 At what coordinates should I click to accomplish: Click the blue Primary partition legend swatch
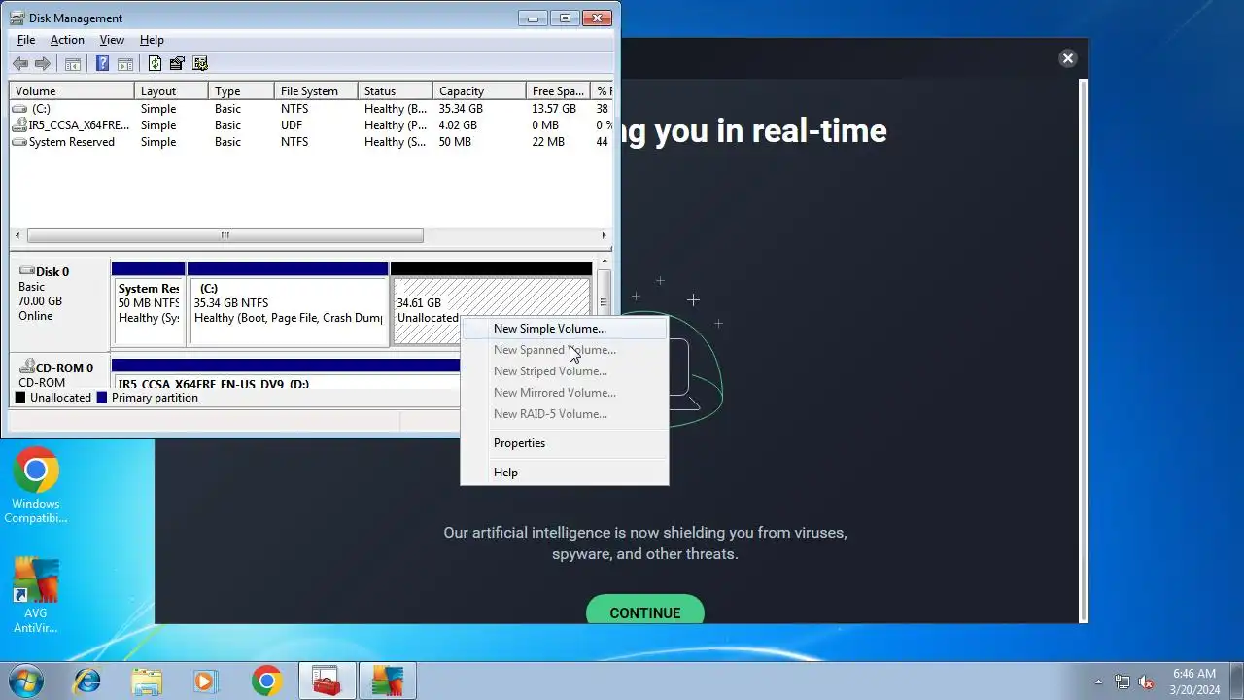102,398
